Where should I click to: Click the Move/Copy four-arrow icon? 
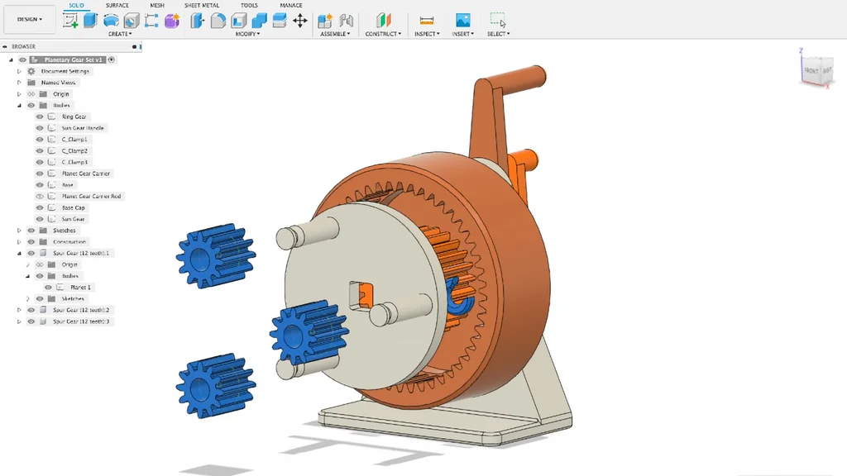tap(299, 21)
